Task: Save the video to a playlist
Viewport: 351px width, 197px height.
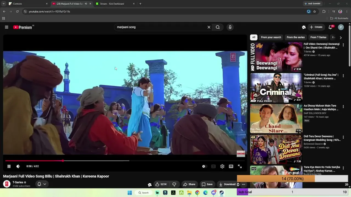Action: [207, 184]
